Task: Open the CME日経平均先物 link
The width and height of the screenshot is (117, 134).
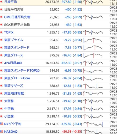Action: [17, 17]
